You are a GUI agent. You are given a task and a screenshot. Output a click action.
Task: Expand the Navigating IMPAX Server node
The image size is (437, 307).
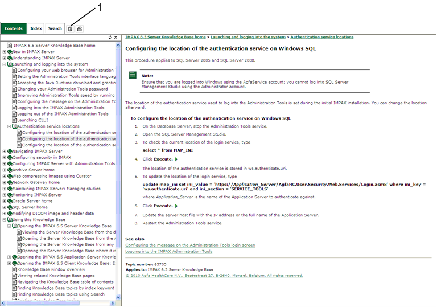pos(4,152)
